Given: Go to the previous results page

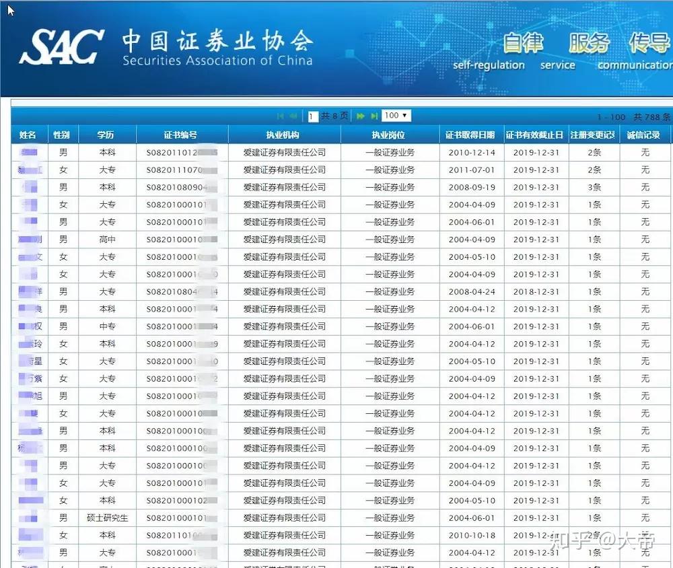Looking at the screenshot, I should (293, 116).
